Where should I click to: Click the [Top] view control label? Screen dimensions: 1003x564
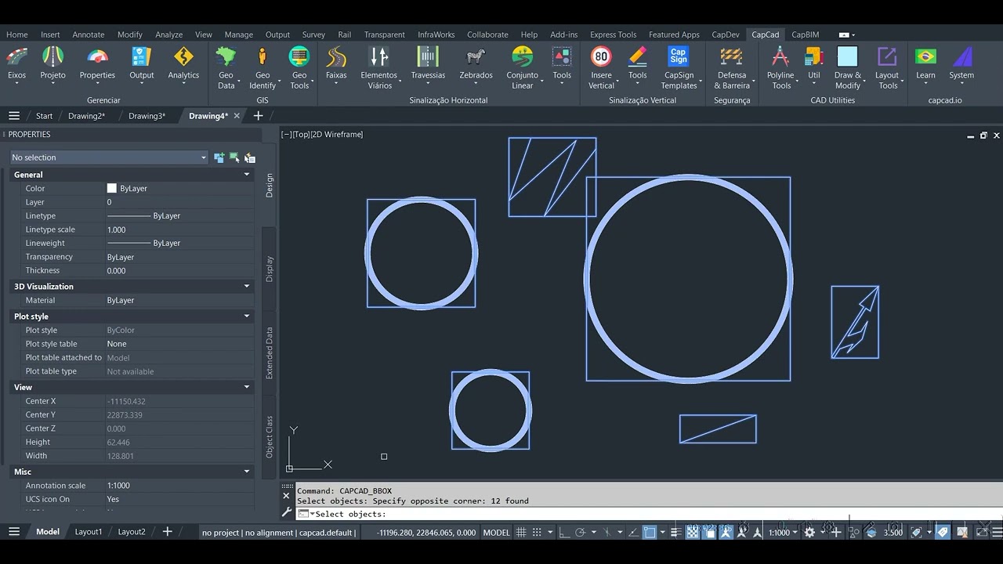[301, 135]
